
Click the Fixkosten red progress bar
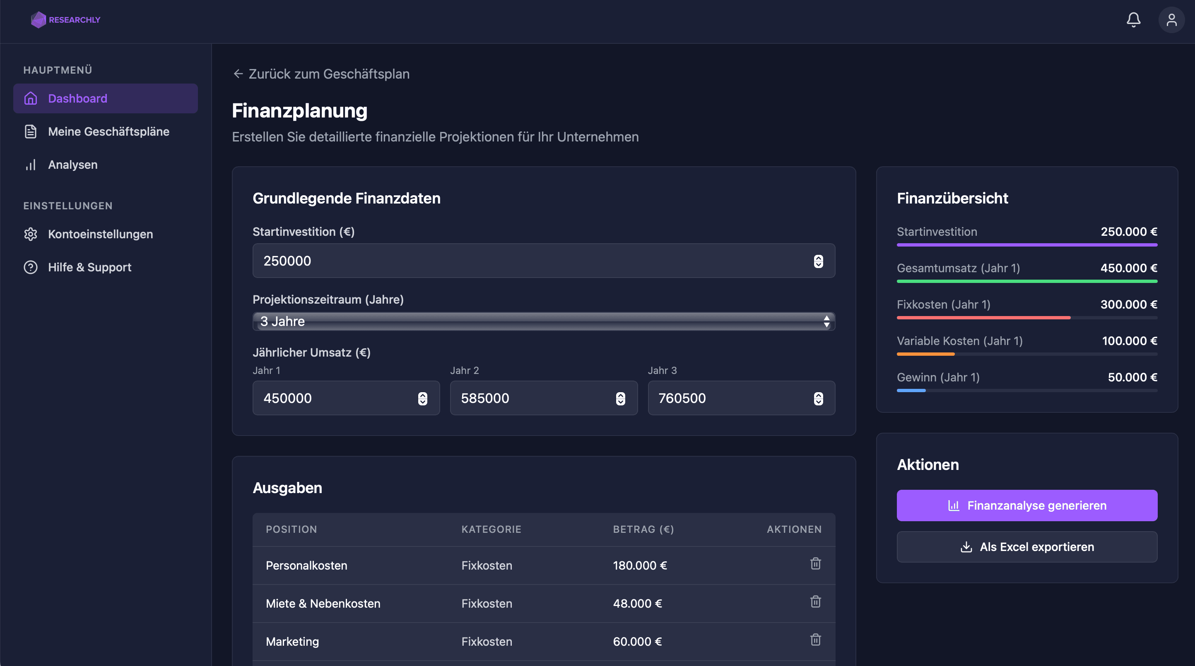pyautogui.click(x=983, y=317)
